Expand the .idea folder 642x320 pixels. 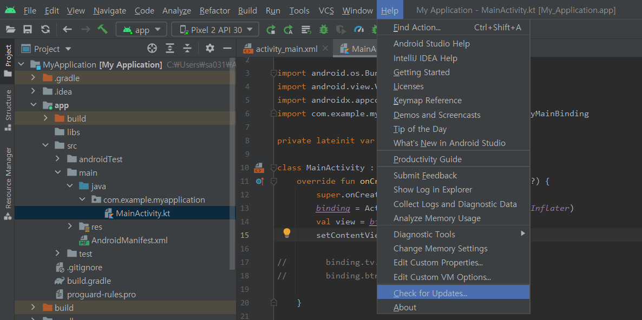point(33,91)
